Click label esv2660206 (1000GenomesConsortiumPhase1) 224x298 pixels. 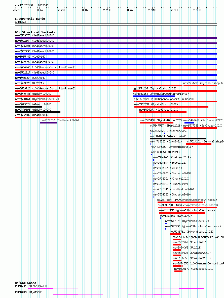point(45,67)
